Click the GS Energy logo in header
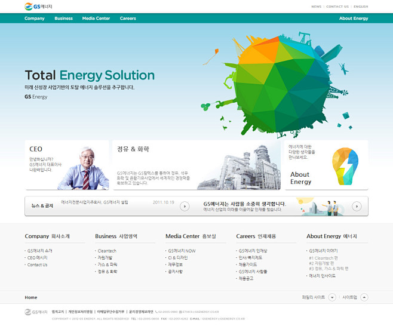393x326 pixels. (38, 7)
